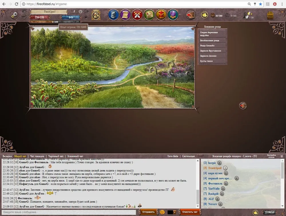Click info icon next to Фестиваль
Screen dimensions: 286x216
click(x=226, y=183)
